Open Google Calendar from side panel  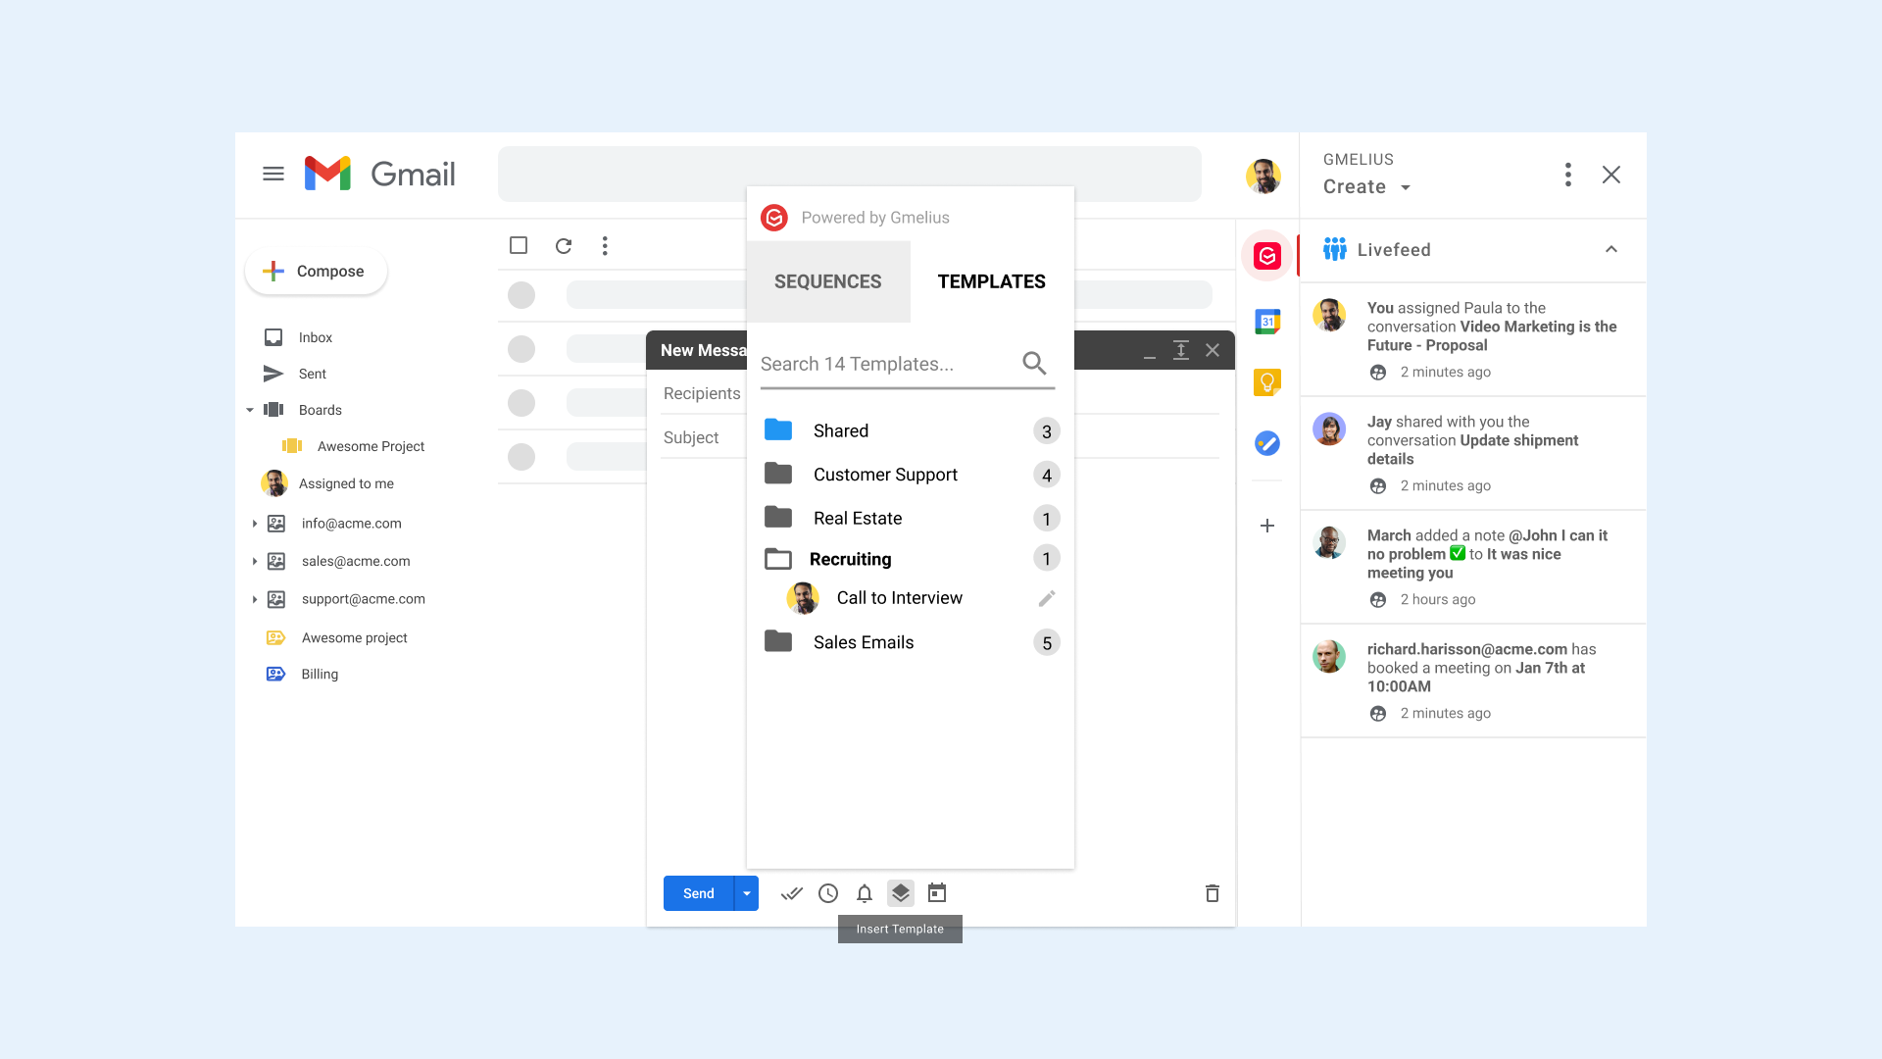(1267, 322)
